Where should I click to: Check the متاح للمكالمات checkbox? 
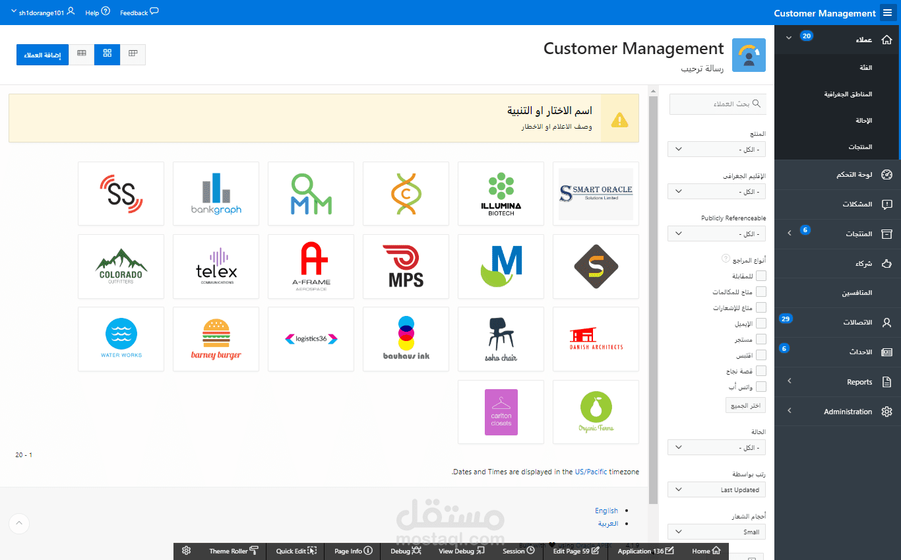[x=761, y=292]
